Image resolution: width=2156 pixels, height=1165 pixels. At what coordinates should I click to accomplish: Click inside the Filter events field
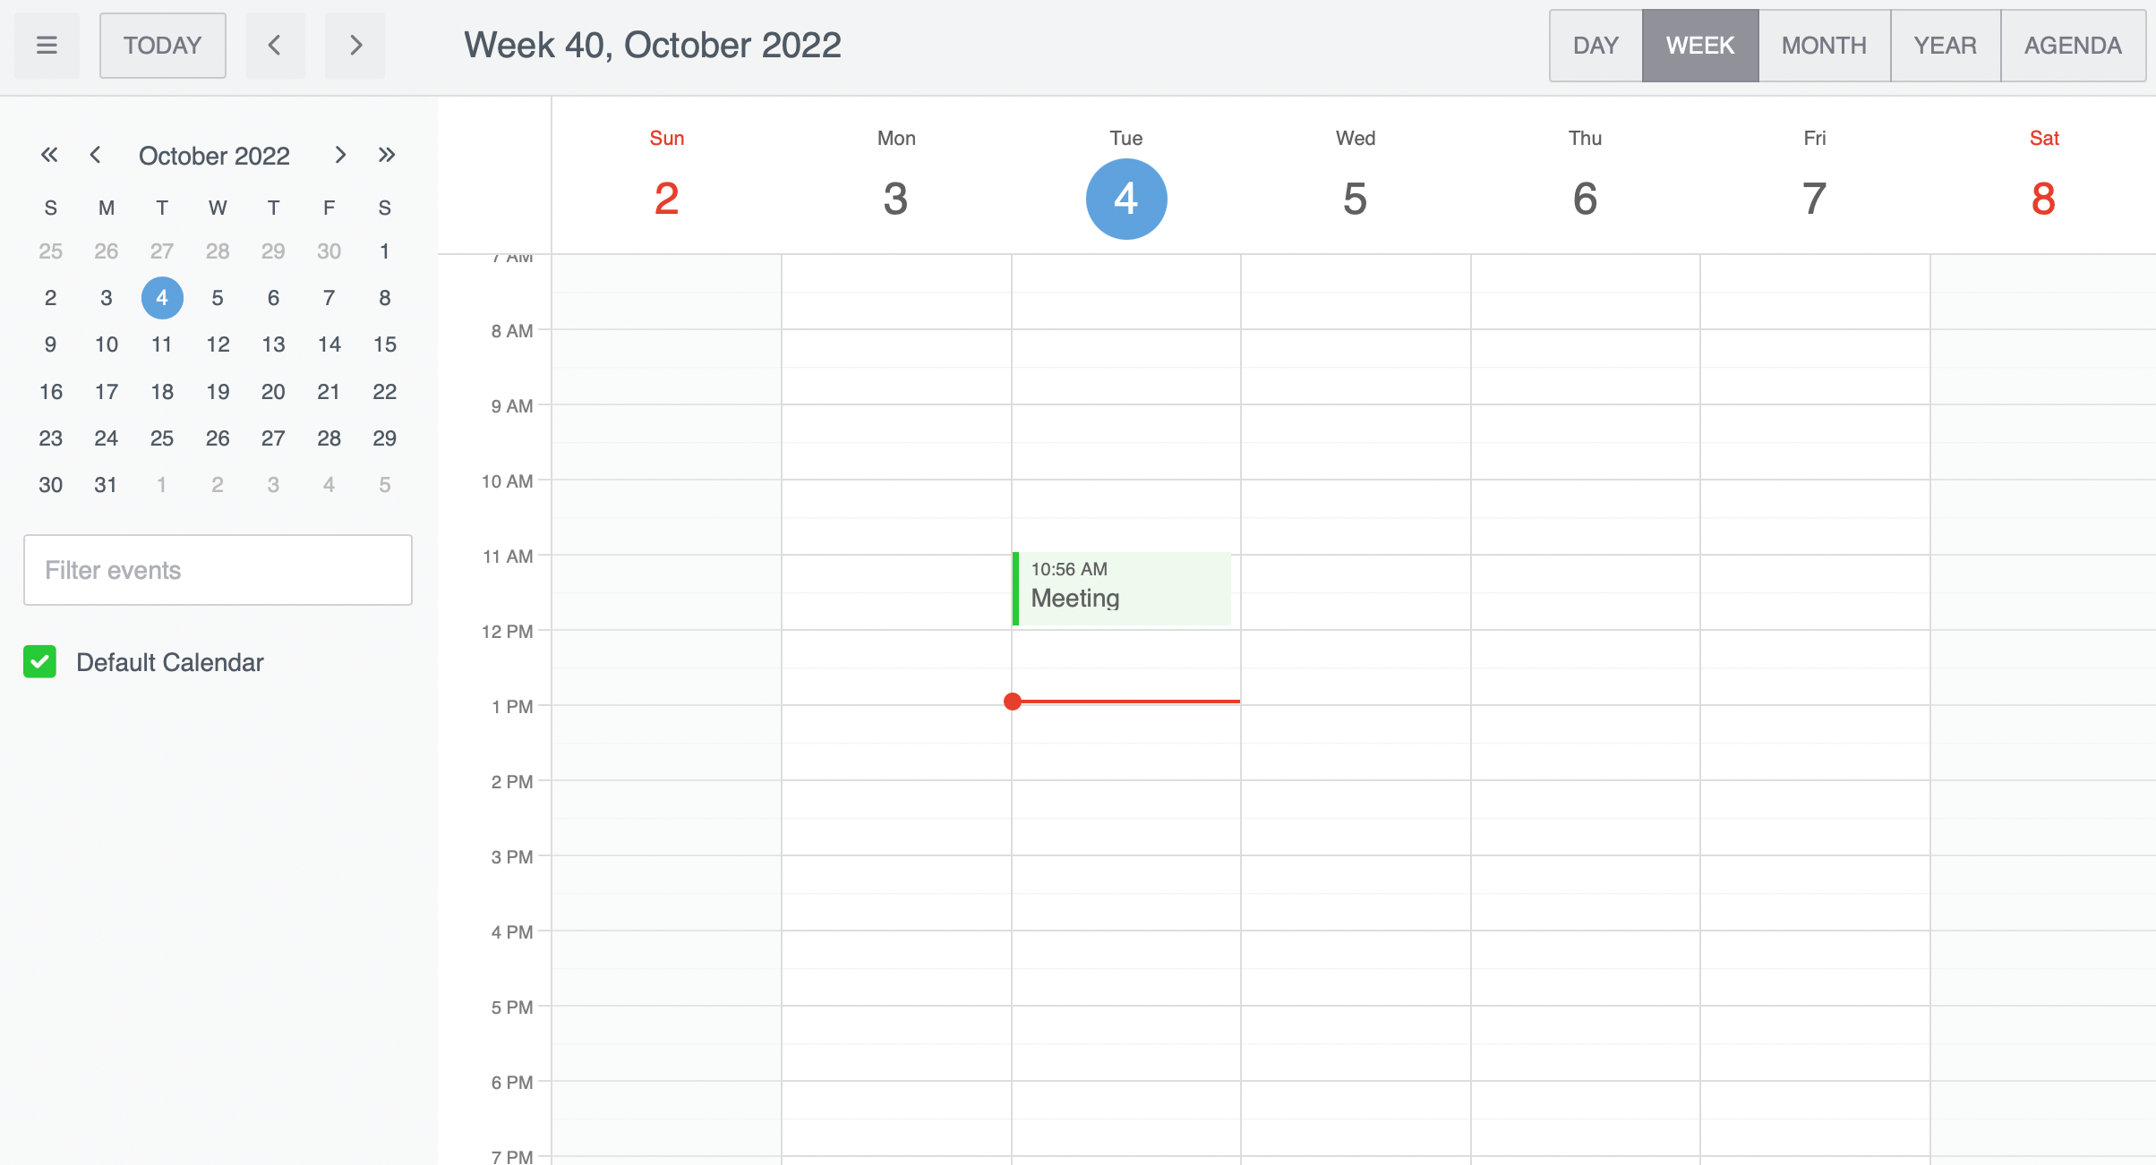(217, 570)
